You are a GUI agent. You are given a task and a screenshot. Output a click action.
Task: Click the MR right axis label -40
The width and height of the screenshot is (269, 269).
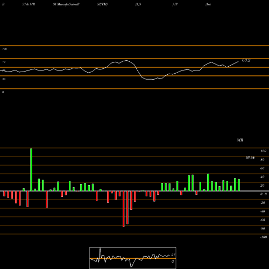263,211
